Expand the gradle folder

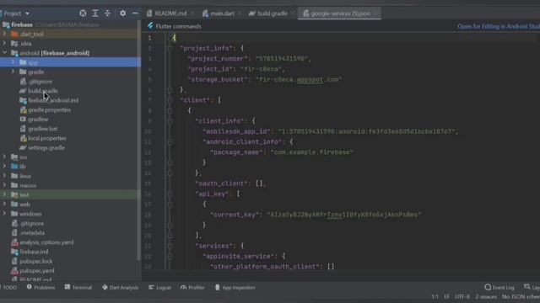(x=13, y=72)
